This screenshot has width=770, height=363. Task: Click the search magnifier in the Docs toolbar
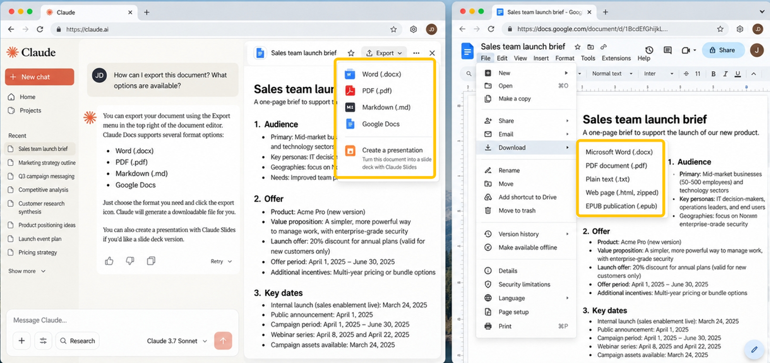pyautogui.click(x=469, y=74)
